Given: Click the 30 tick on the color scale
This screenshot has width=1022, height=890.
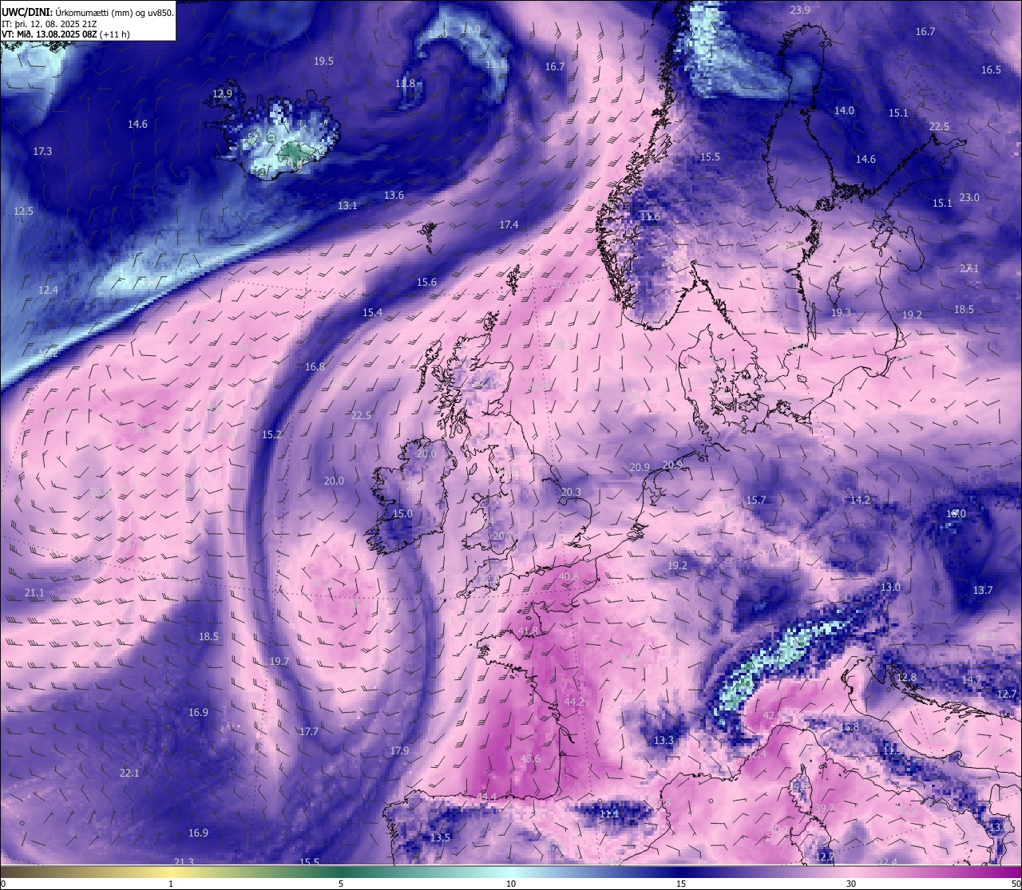Looking at the screenshot, I should coord(851,884).
